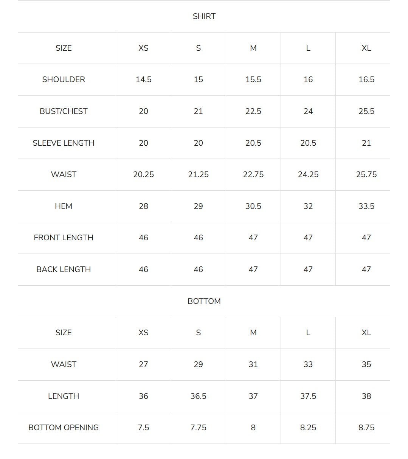
Task: Select bottom length value 36.5
Action: click(x=199, y=396)
